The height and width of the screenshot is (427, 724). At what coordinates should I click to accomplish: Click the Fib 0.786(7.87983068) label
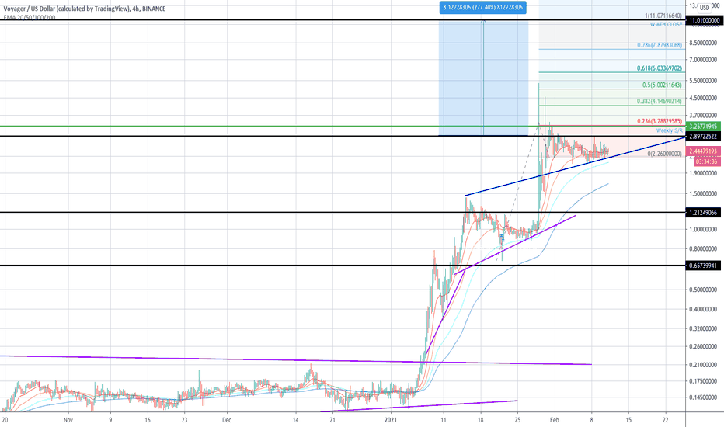(660, 45)
